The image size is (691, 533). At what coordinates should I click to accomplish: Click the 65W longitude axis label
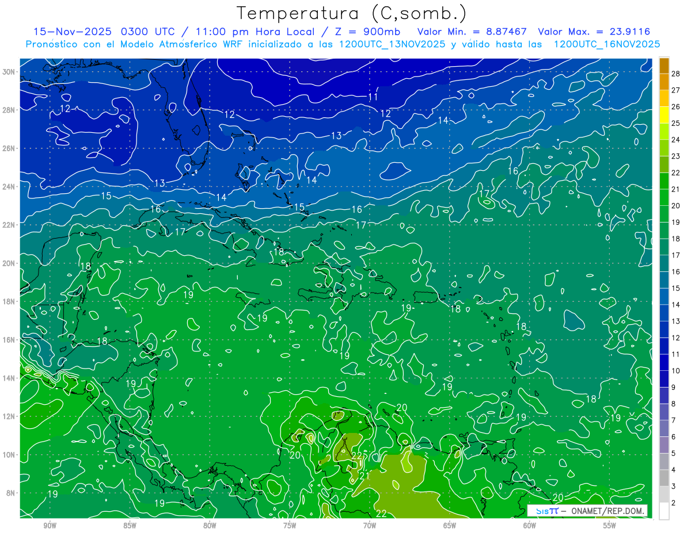pyautogui.click(x=450, y=526)
